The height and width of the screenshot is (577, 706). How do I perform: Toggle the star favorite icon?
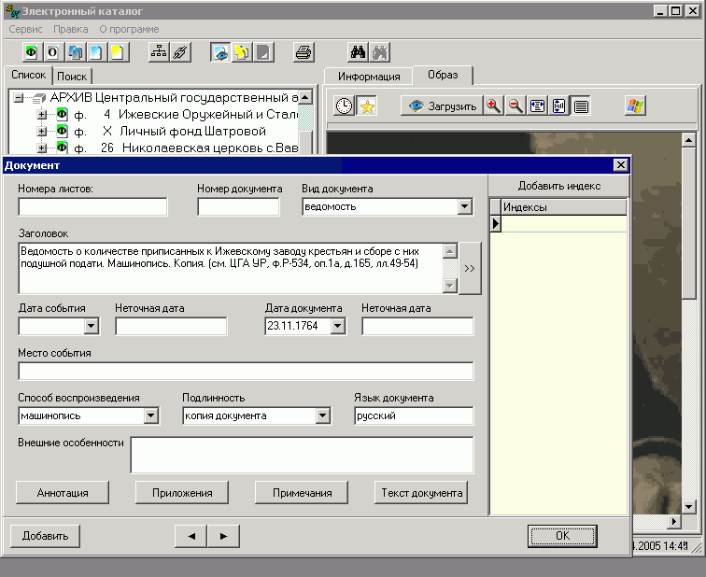pos(367,106)
